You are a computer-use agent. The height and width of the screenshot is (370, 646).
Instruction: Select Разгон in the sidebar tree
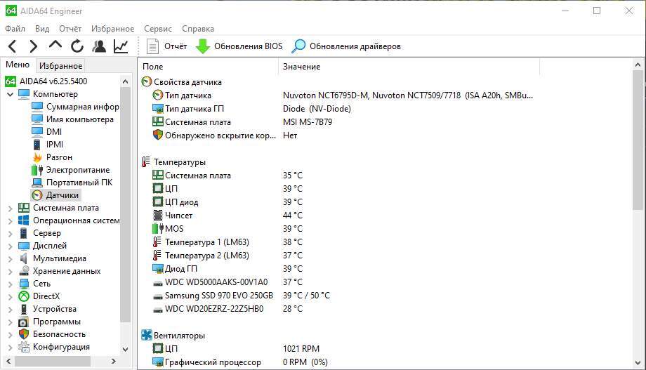59,157
